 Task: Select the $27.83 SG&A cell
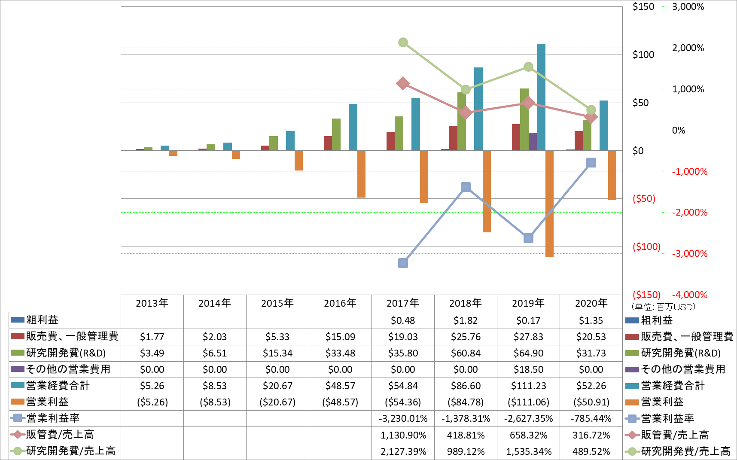click(x=528, y=337)
